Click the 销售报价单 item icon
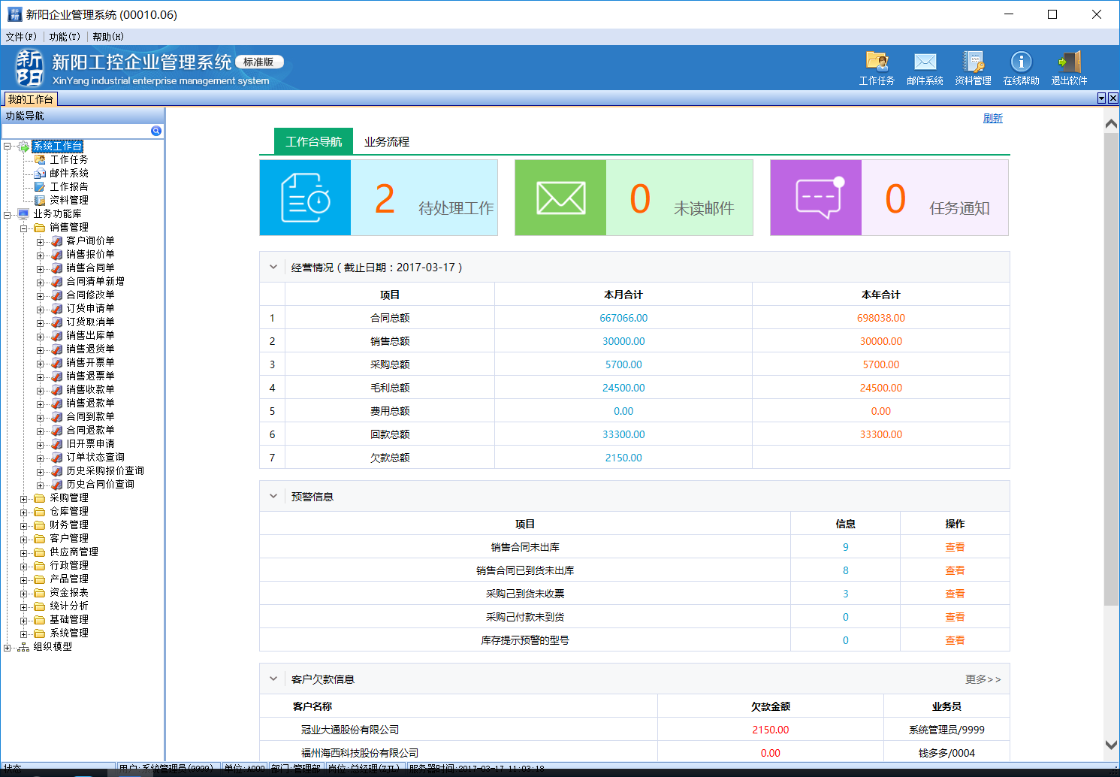Image resolution: width=1120 pixels, height=777 pixels. click(x=57, y=254)
